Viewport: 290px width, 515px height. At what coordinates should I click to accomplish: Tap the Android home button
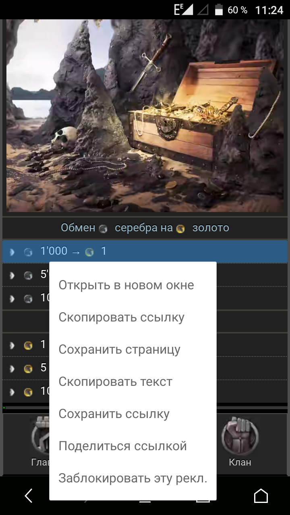click(261, 496)
